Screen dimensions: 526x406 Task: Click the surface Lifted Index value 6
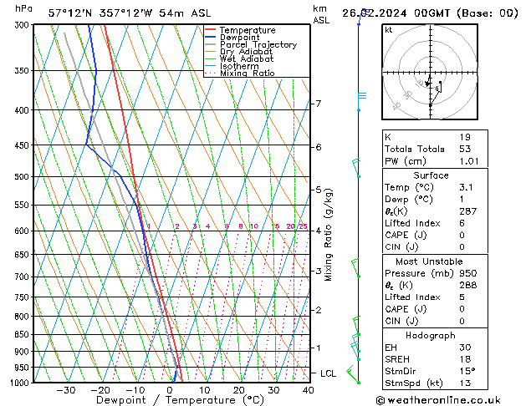[x=462, y=223]
